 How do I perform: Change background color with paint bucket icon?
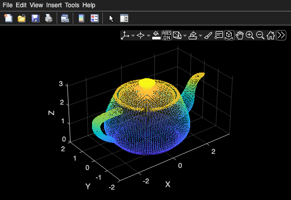(x=156, y=35)
